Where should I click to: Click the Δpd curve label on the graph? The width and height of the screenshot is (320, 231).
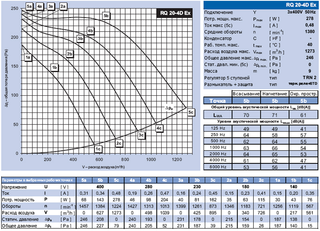(170, 108)
